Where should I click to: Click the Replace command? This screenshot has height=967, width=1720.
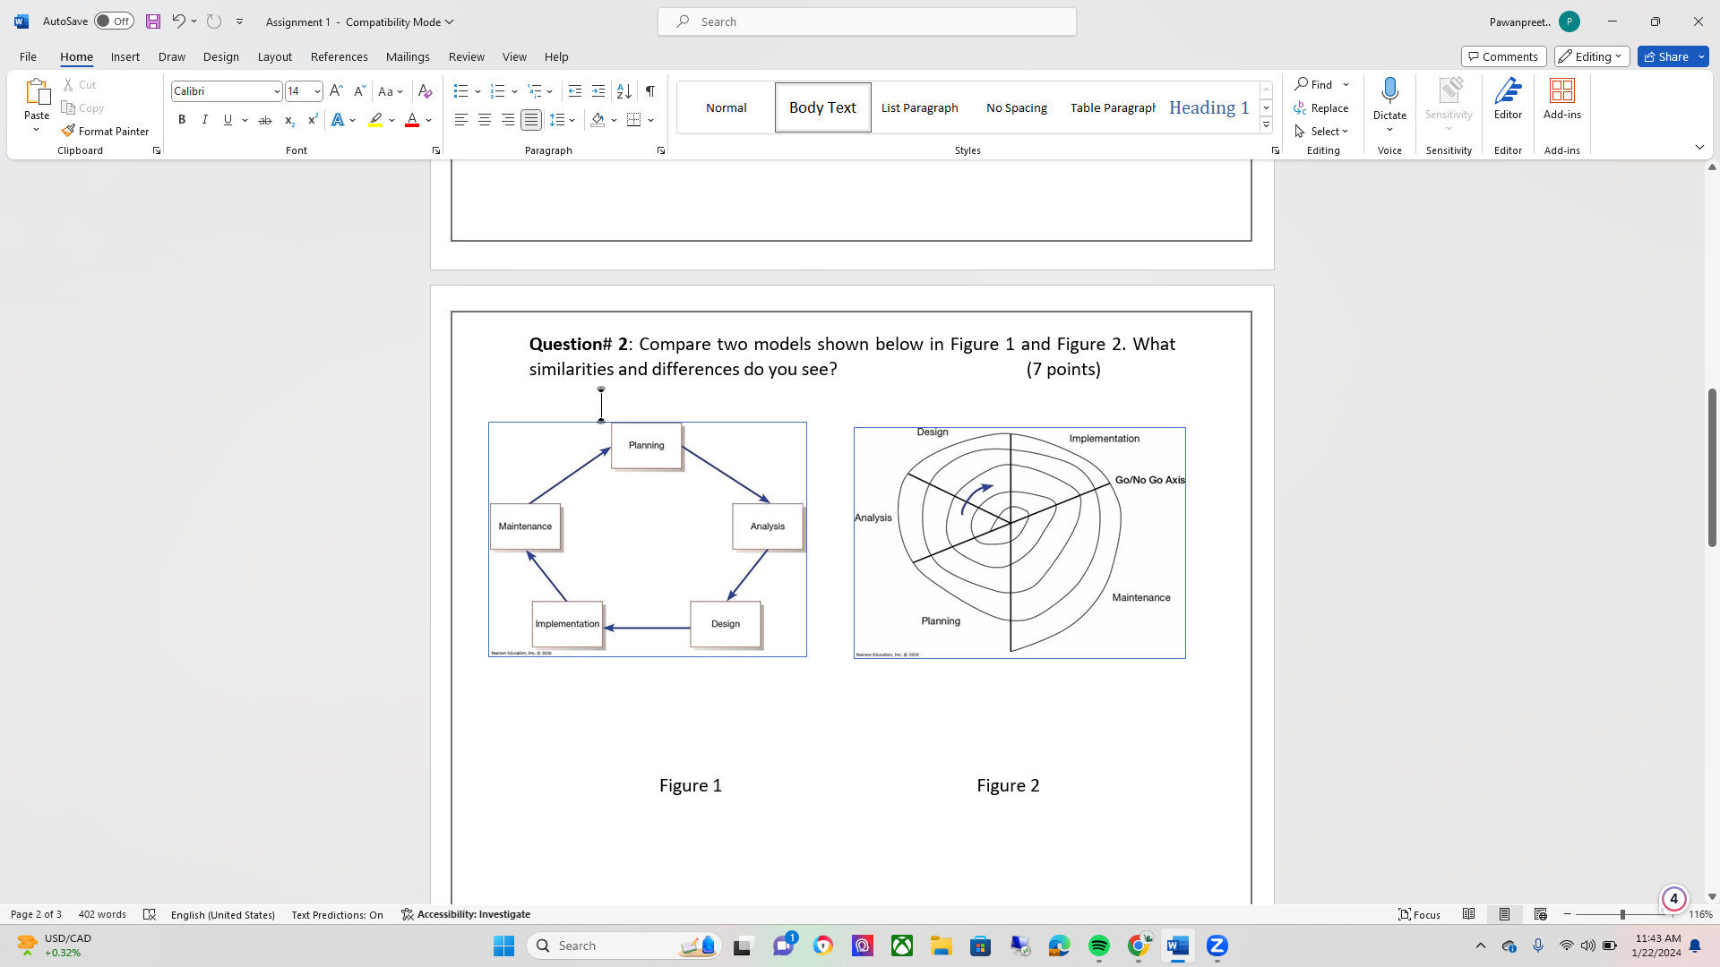click(x=1323, y=107)
